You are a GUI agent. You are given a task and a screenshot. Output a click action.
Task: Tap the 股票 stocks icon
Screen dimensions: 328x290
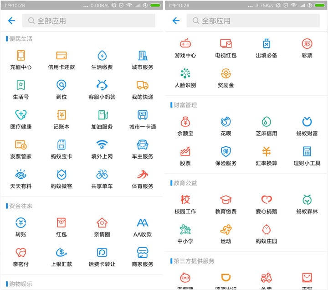185,151
